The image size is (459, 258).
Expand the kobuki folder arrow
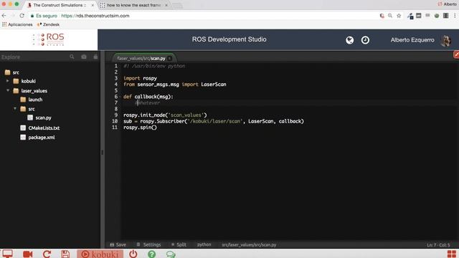(8, 81)
